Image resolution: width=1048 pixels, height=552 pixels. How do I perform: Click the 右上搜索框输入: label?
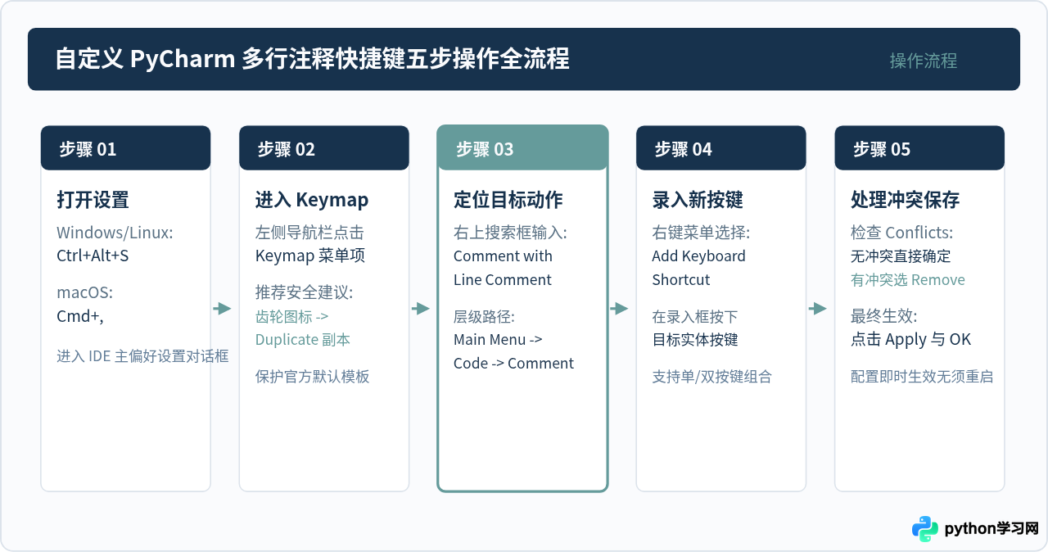coord(510,233)
